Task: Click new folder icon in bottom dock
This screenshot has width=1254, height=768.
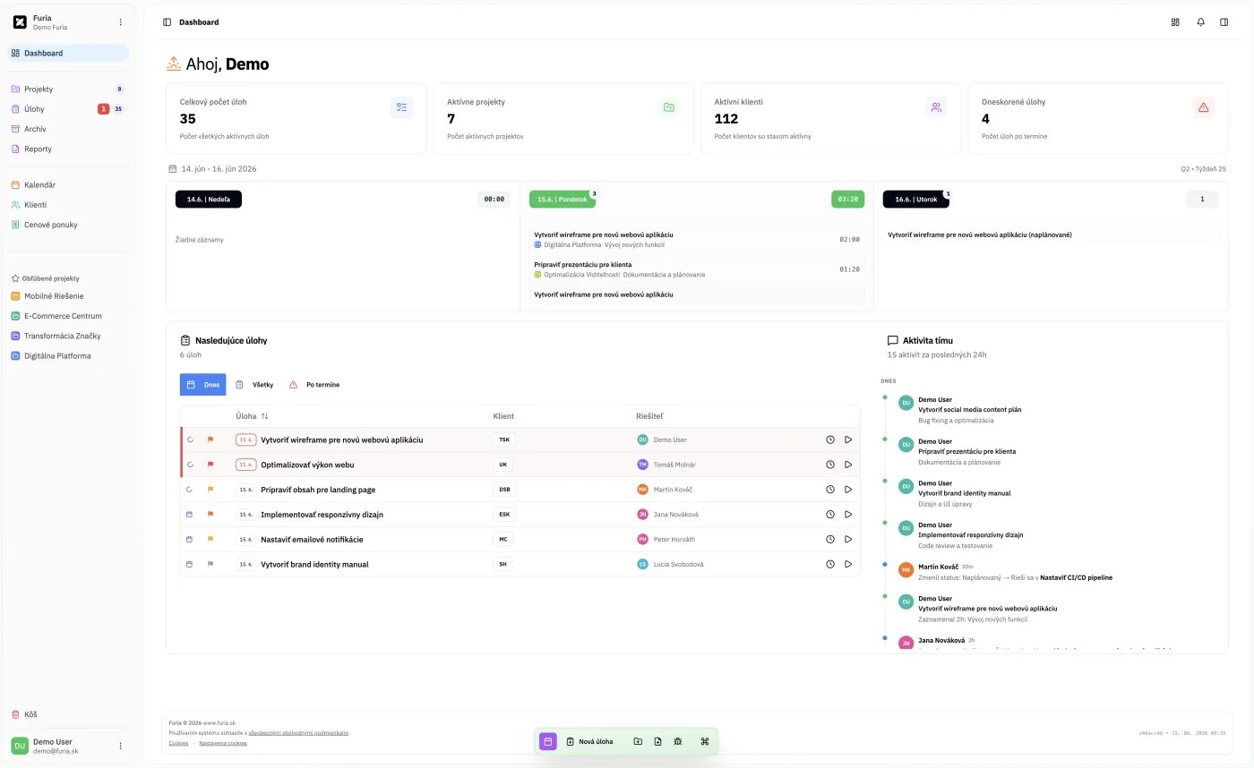Action: click(638, 741)
